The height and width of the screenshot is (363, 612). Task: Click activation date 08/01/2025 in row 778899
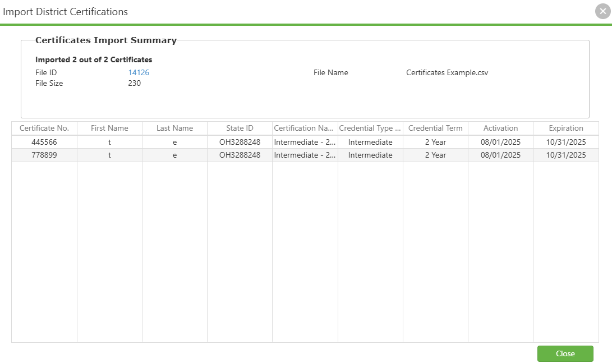pyautogui.click(x=501, y=155)
